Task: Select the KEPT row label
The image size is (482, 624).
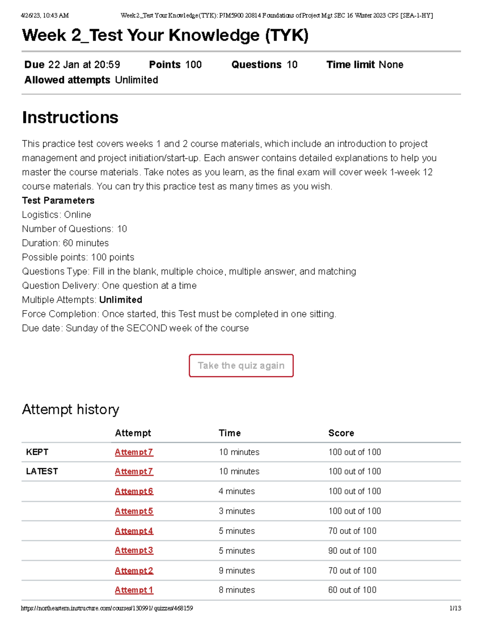Action: coord(37,452)
